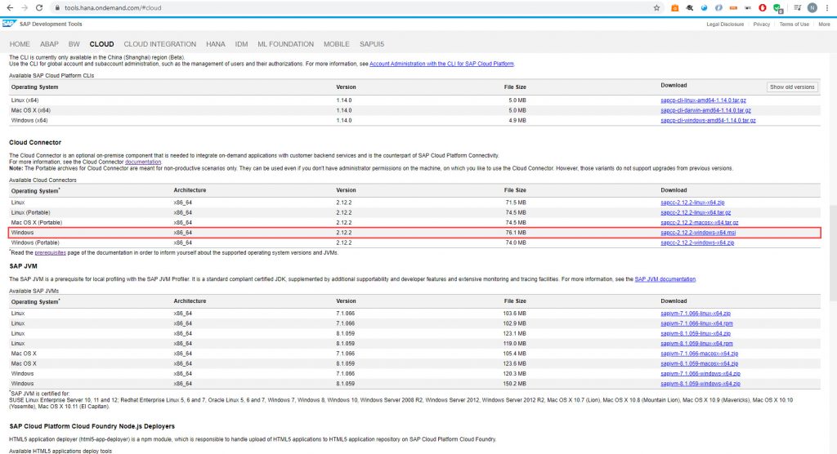Open the green shield extension icon
837x454 pixels.
[778, 8]
